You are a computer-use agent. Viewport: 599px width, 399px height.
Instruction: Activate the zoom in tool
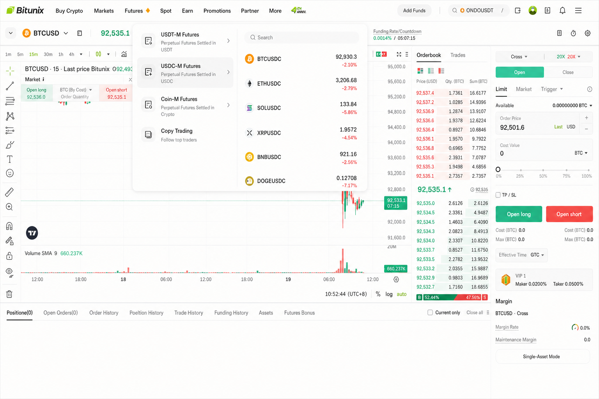coord(10,207)
